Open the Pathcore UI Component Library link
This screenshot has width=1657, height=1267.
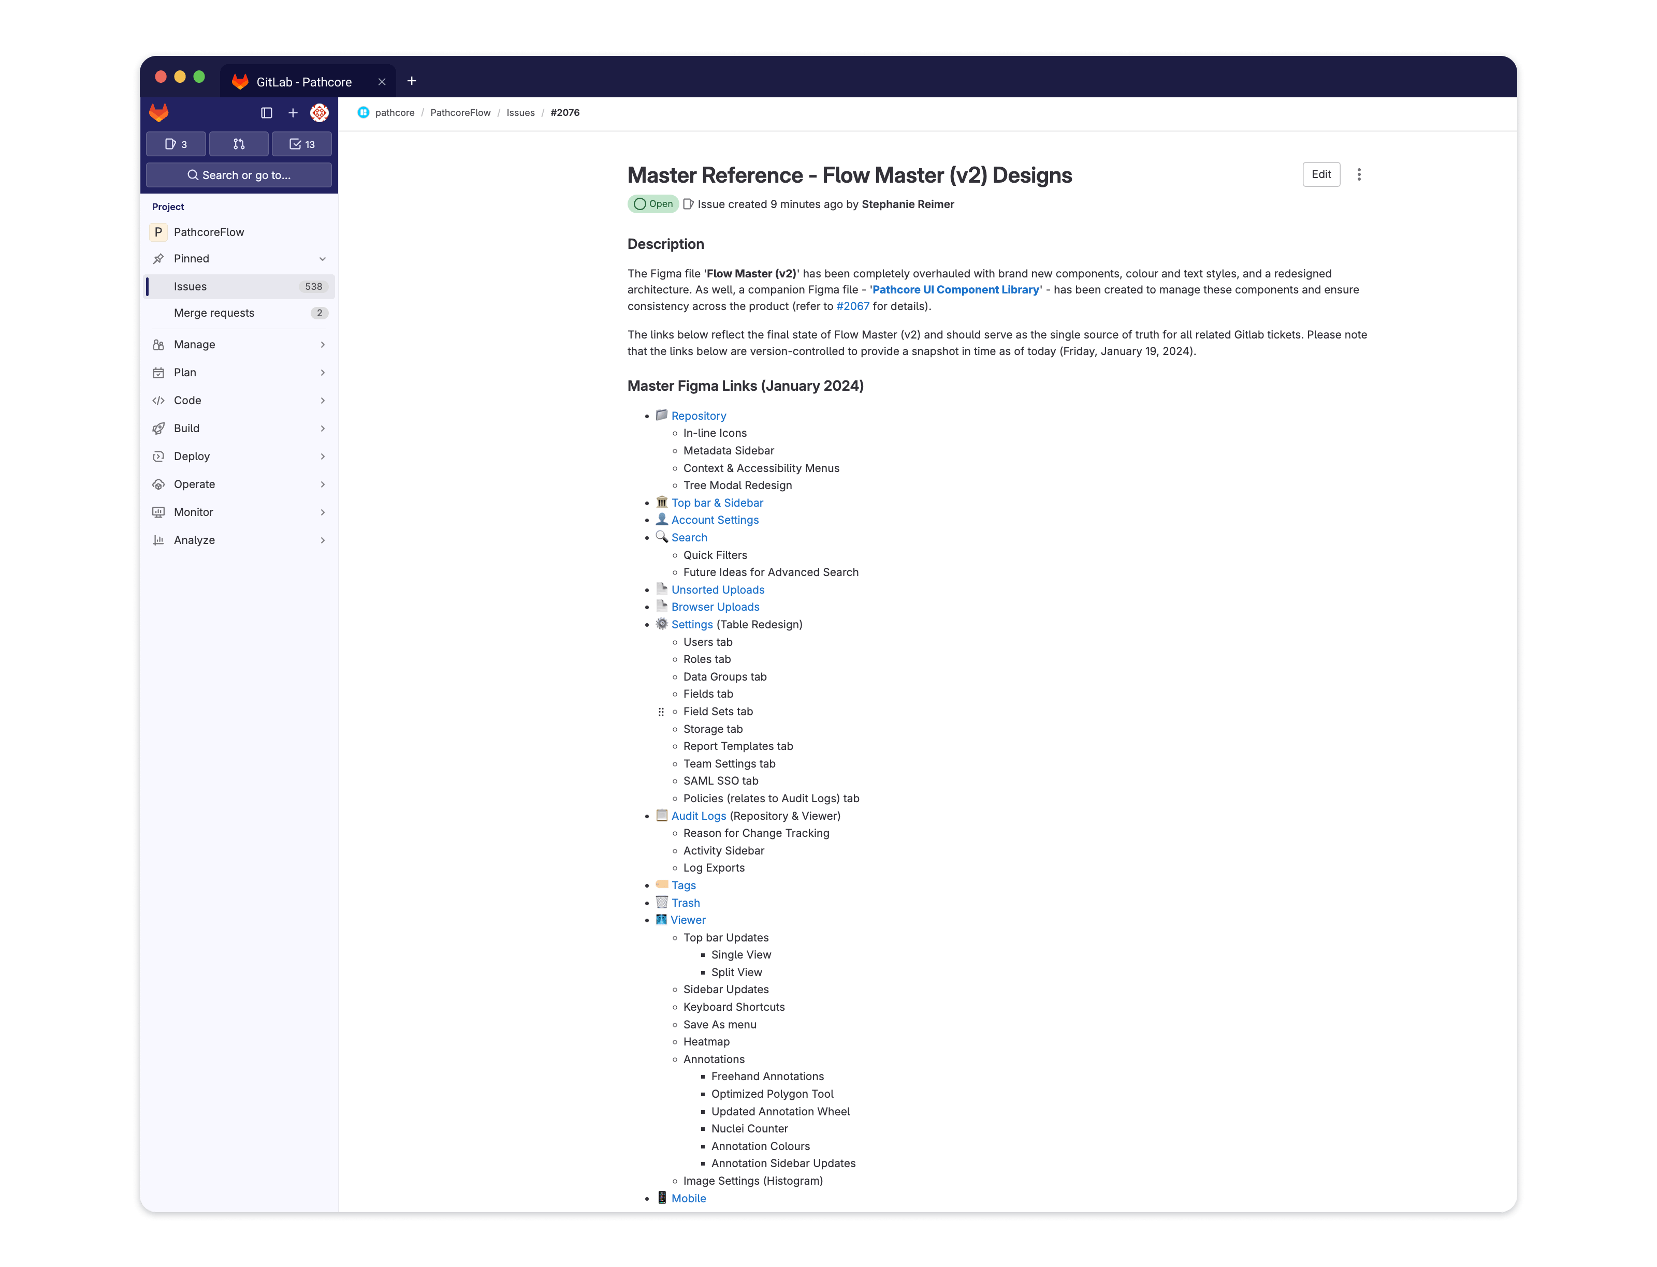(955, 290)
